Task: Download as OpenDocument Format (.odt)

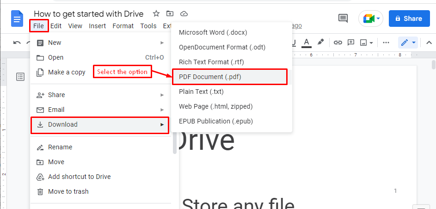Action: click(232, 47)
